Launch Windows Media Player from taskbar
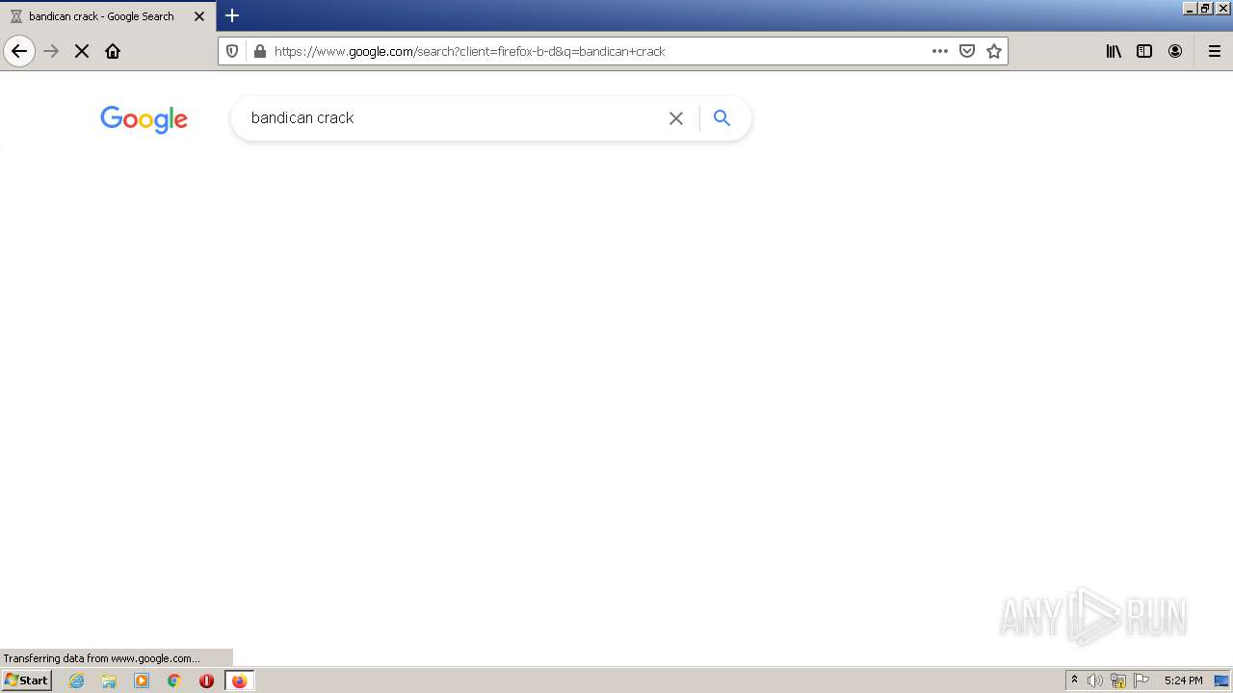Image resolution: width=1233 pixels, height=693 pixels. coord(142,680)
